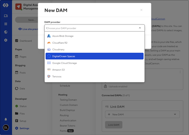Click the Setup clipboard icon

pos(17,121)
